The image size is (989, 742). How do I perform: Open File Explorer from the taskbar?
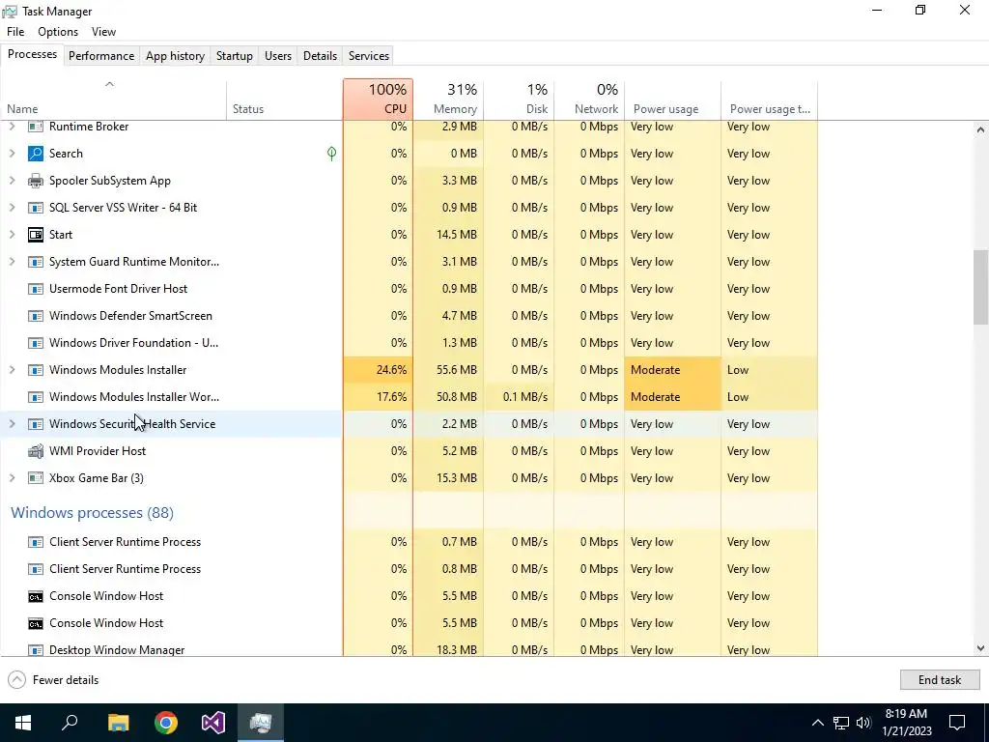point(118,723)
